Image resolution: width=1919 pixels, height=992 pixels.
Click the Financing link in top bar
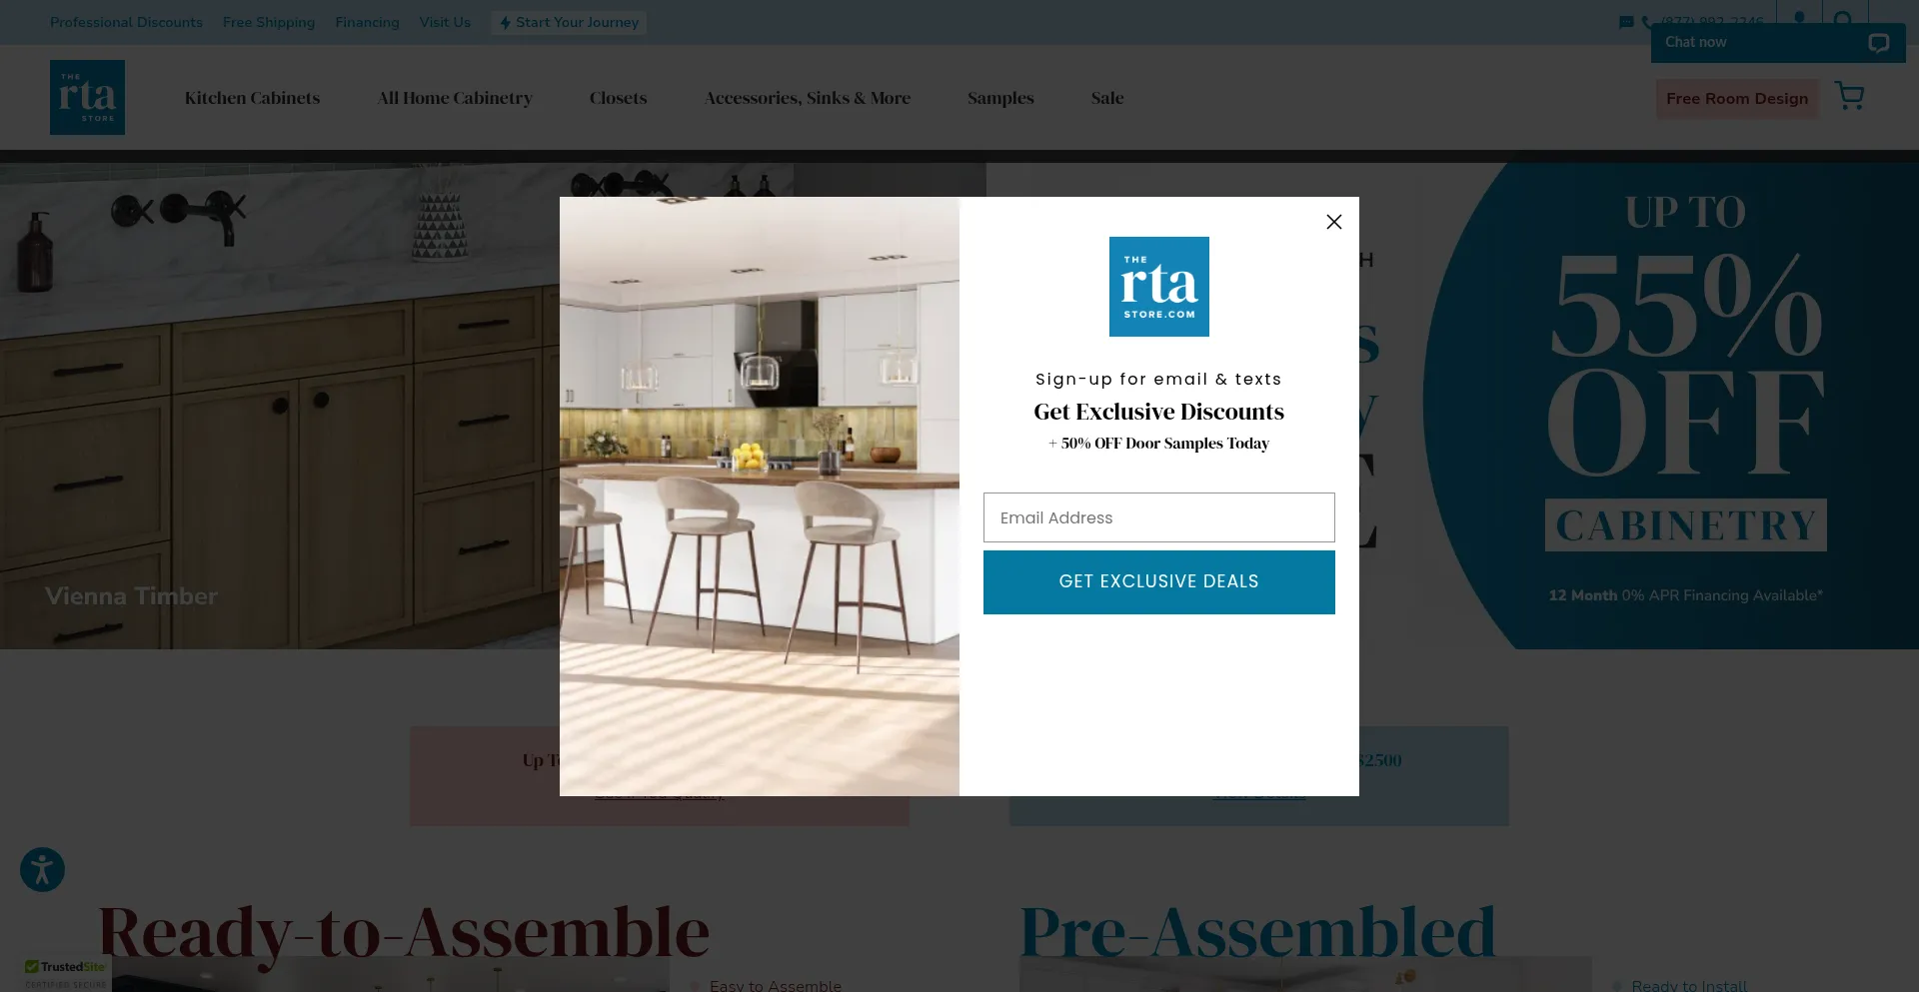(367, 22)
